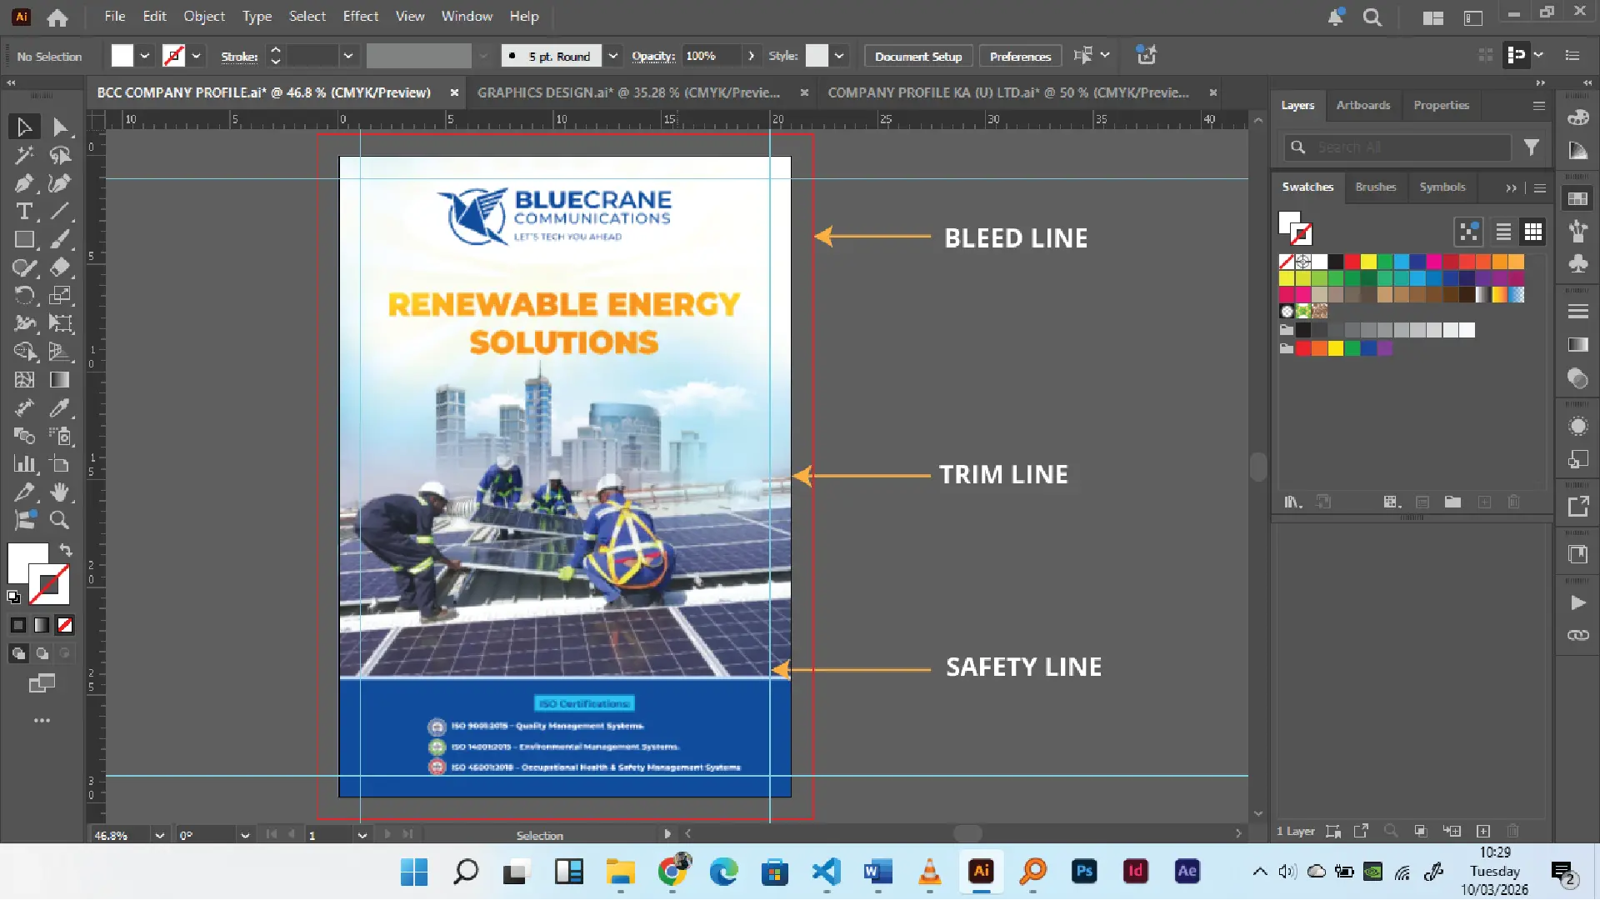Expand the brush definition dropdown
The width and height of the screenshot is (1600, 900).
pyautogui.click(x=613, y=56)
